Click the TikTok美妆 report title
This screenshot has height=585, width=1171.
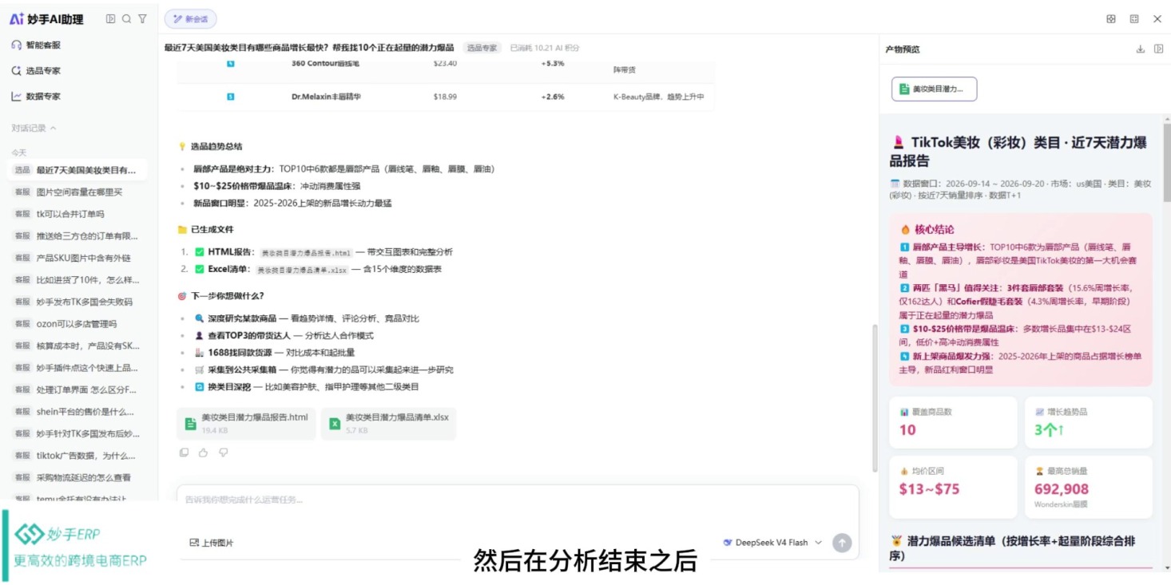[1018, 152]
